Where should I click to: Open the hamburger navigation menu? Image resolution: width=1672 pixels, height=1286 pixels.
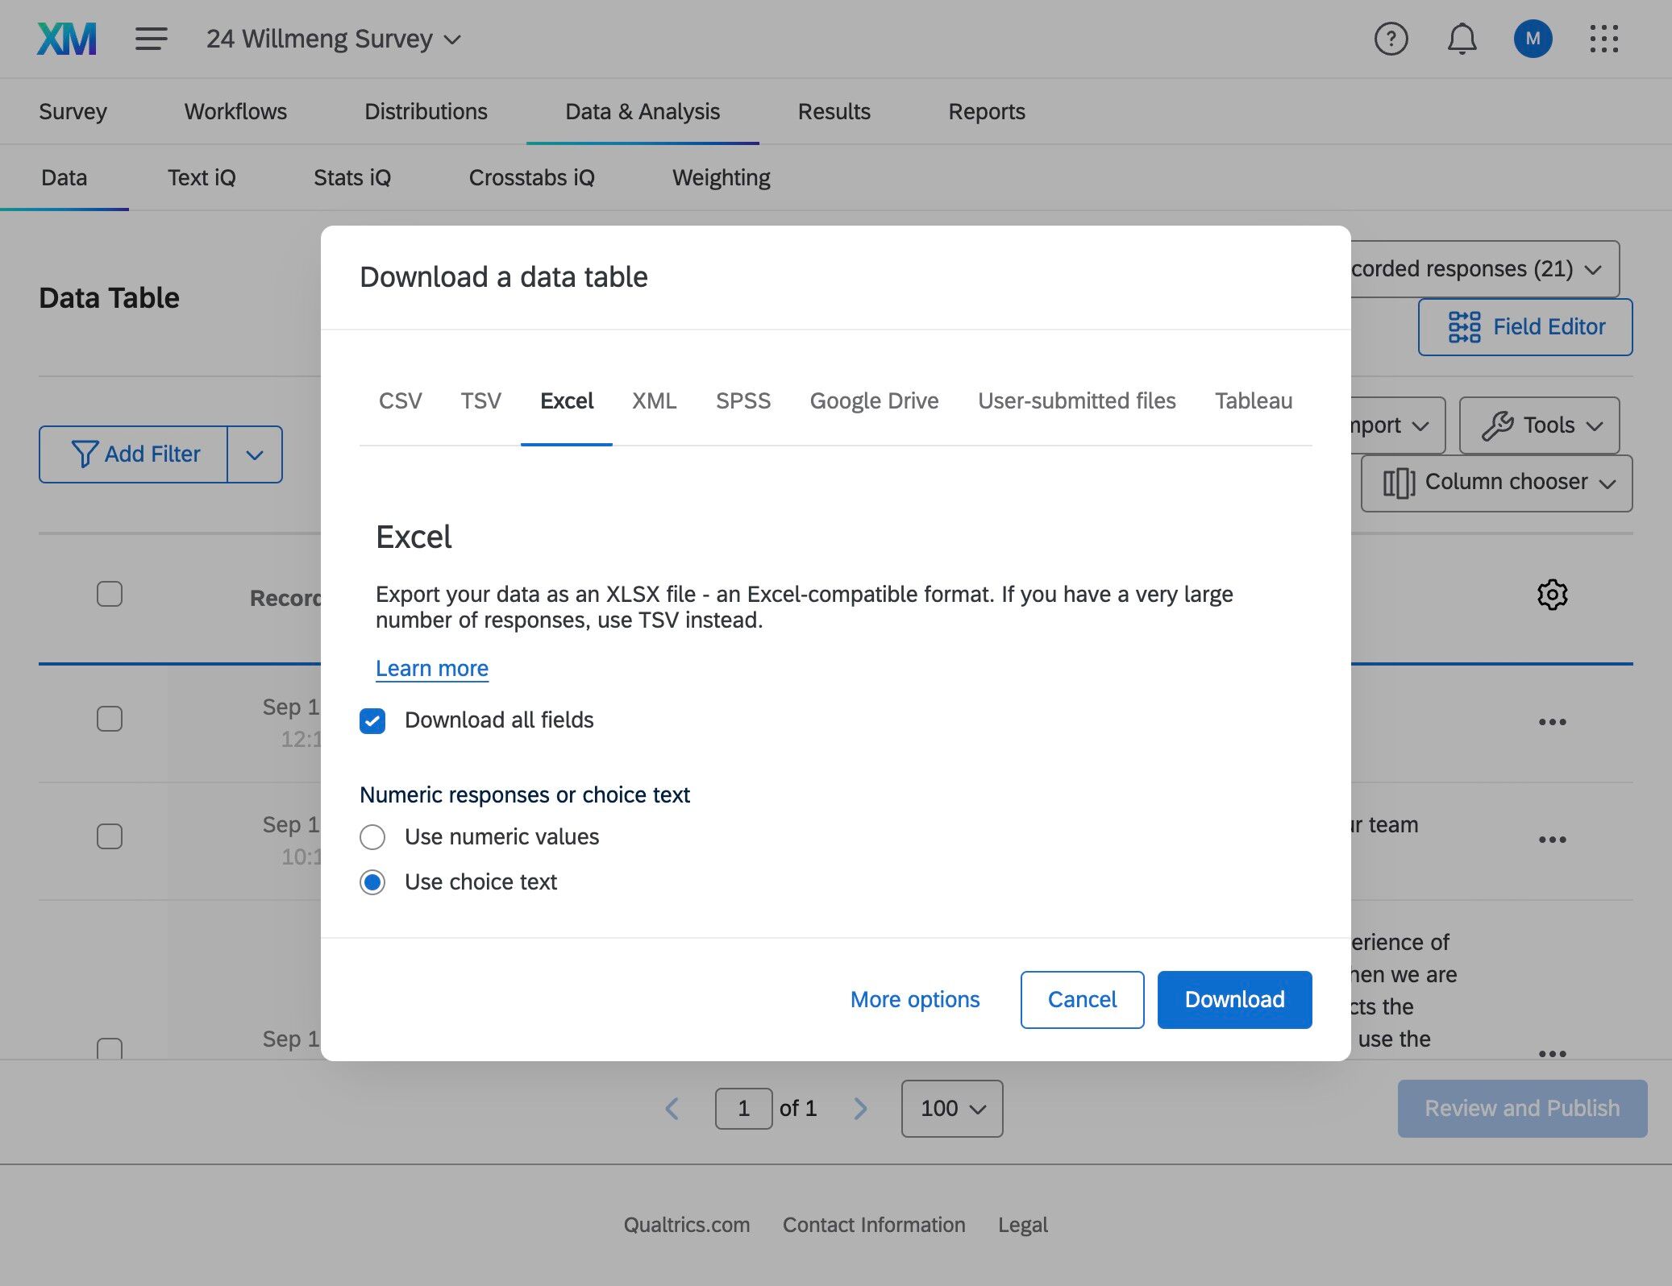(x=151, y=39)
